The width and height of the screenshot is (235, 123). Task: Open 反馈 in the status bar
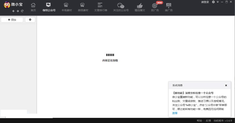pos(208,121)
